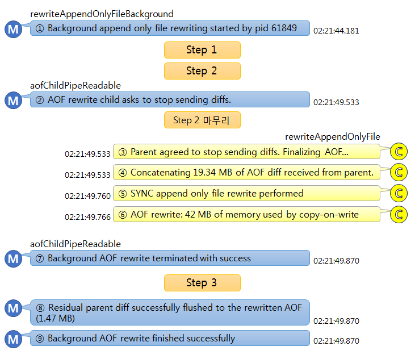
Task: Select the M icon next to the rewrite finished successfully message
Action: click(x=12, y=339)
